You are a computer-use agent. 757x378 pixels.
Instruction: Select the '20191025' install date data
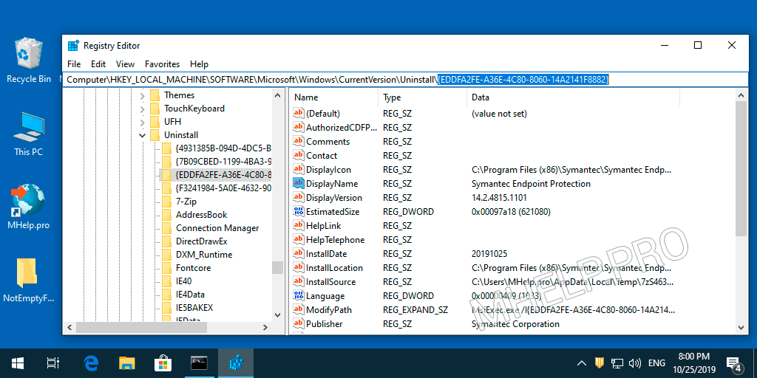pyautogui.click(x=489, y=254)
